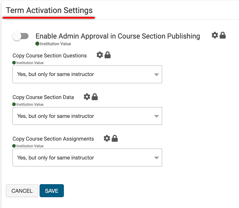Toggle Enable Admin Approval switch
The image size is (239, 208).
click(x=21, y=36)
